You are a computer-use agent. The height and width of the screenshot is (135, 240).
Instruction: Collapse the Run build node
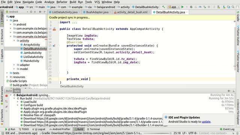coord(14,98)
